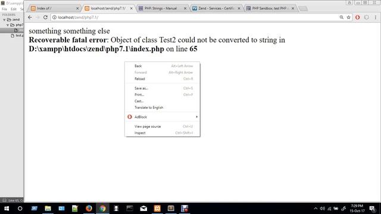
Task: Click the zoom magnifier icon in address bar
Action: pyautogui.click(x=341, y=17)
